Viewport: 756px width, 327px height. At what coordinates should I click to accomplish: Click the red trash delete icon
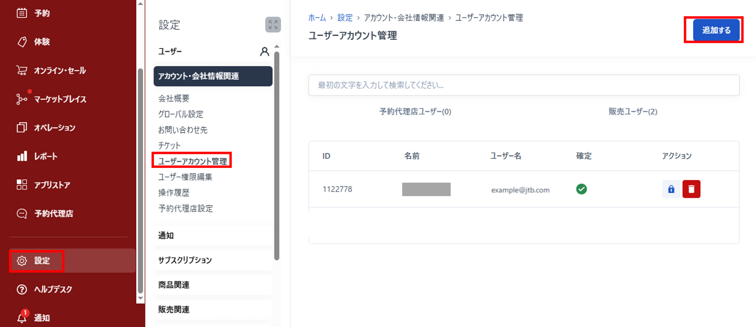(691, 189)
